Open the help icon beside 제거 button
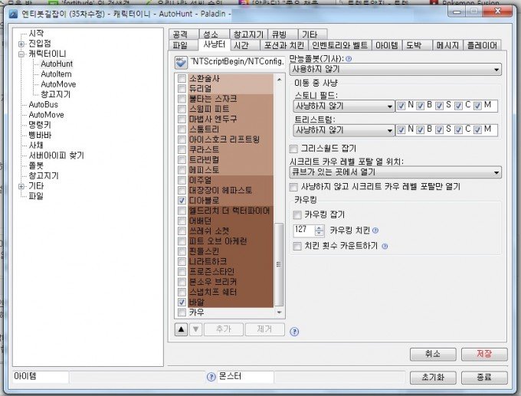 294,332
